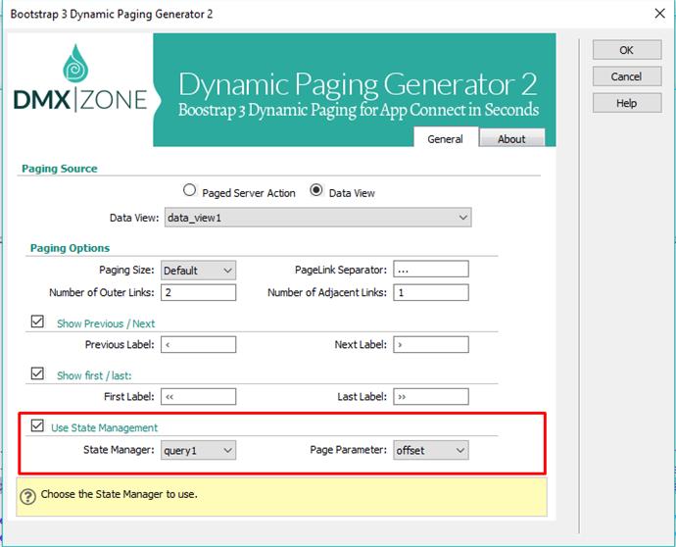The image size is (676, 547).
Task: Click the 'Choose the State Manager to use.' hint text
Action: 119,494
